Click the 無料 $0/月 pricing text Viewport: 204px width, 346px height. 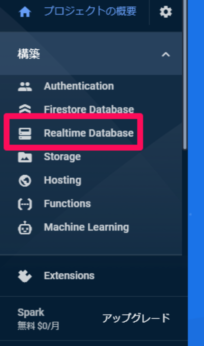38,326
